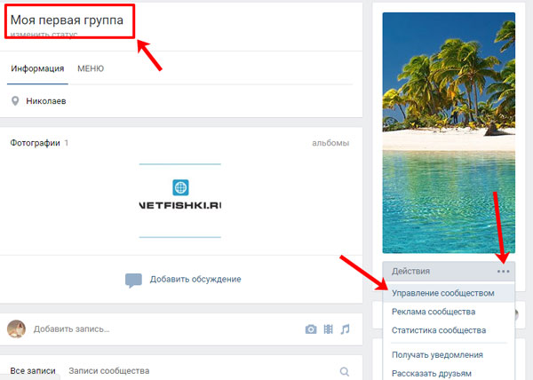Click the video film icon in post box
The width and height of the screenshot is (533, 380).
click(328, 329)
